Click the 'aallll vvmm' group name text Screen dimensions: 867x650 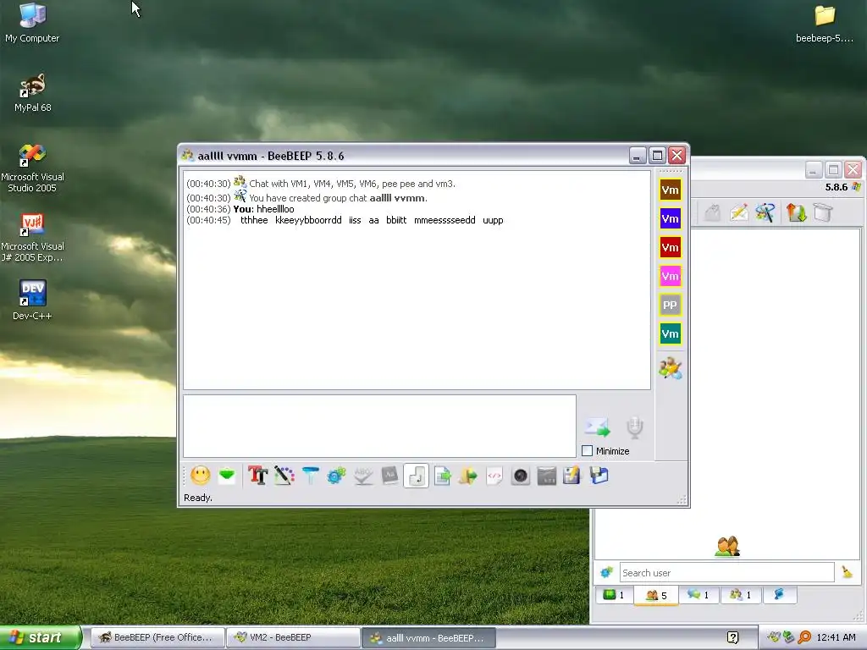[x=397, y=198]
